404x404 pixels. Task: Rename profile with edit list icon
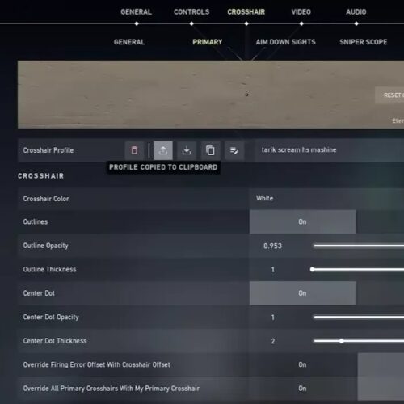point(234,150)
